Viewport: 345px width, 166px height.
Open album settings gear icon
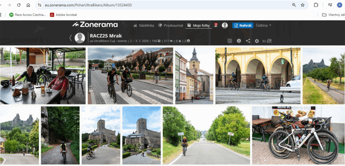[x=257, y=41]
